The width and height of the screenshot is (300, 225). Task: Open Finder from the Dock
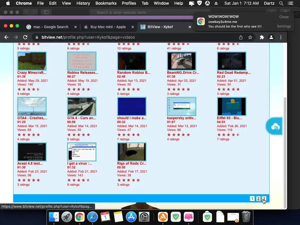tap(54, 217)
